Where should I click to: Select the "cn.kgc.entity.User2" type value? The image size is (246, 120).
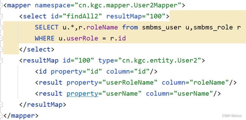(x=160, y=60)
